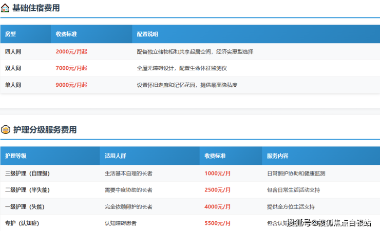Select the 护理分级服务费用 section heading
This screenshot has width=380, height=231.
45,129
